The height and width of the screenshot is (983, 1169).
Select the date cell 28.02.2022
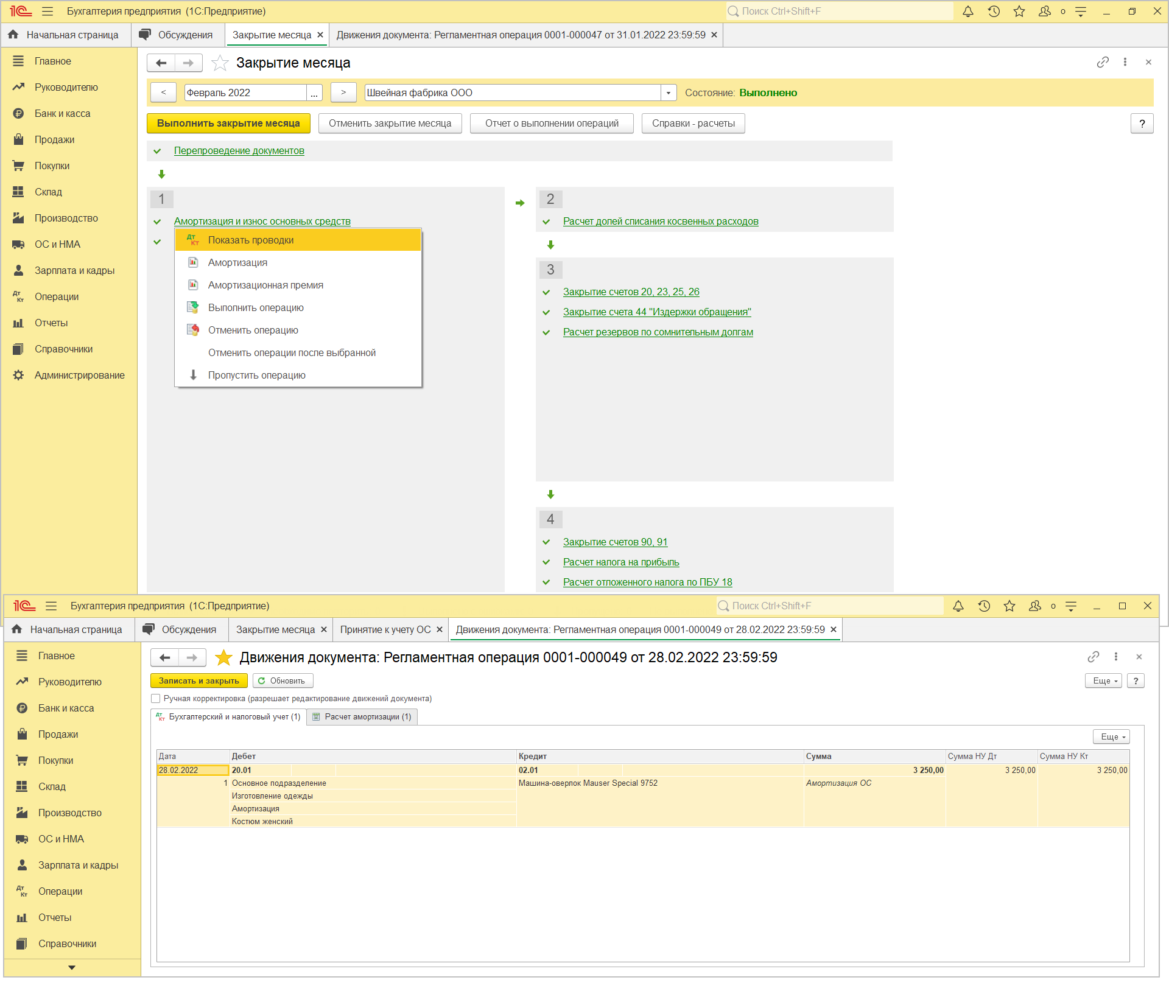pos(193,771)
